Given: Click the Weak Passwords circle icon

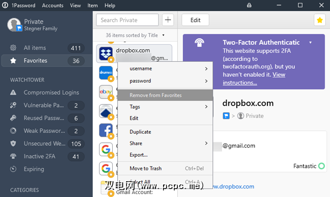Looking at the screenshot, I should [x=13, y=131].
